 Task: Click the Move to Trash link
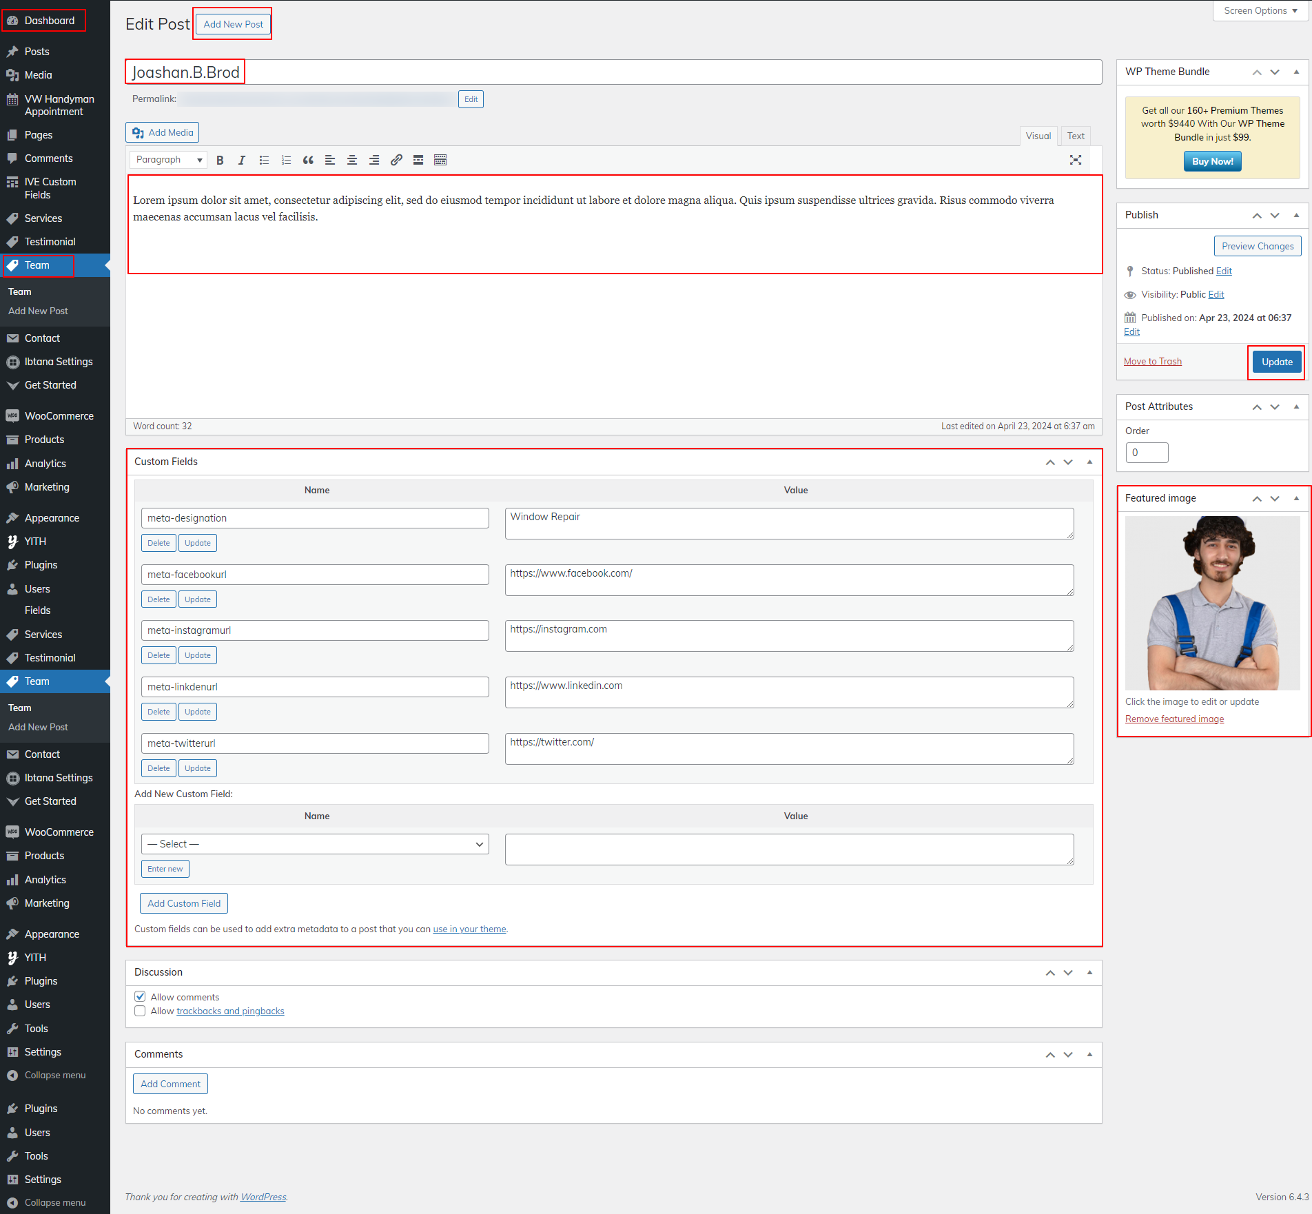pyautogui.click(x=1152, y=362)
